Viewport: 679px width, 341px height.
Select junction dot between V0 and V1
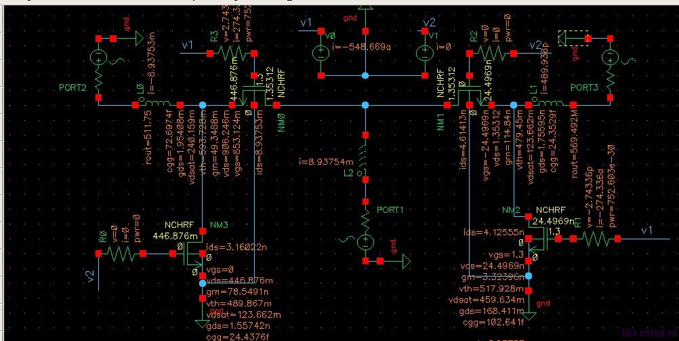(365, 75)
